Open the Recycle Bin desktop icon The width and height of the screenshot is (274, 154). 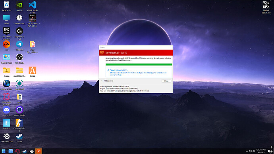[6, 6]
